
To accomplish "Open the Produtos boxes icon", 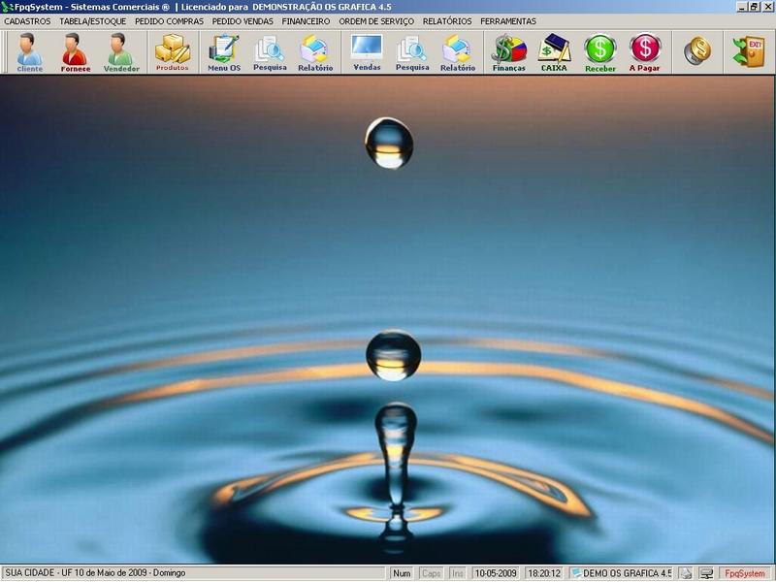I will (x=173, y=52).
